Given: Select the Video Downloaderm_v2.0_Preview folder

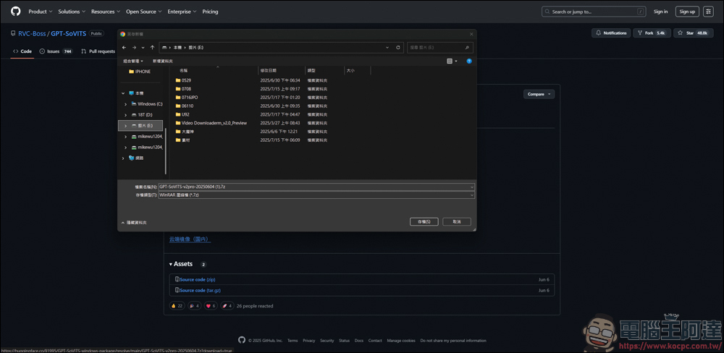Looking at the screenshot, I should click(214, 123).
